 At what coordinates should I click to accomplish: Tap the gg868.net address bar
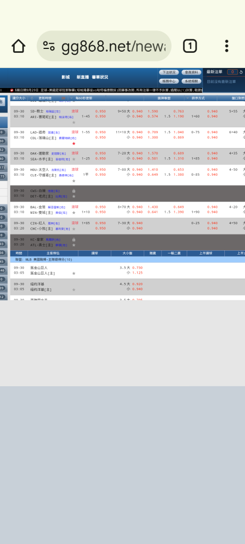(104, 46)
